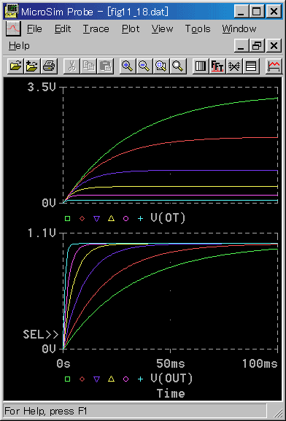Click the document Restore button
This screenshot has height=421, width=286.
257,45
